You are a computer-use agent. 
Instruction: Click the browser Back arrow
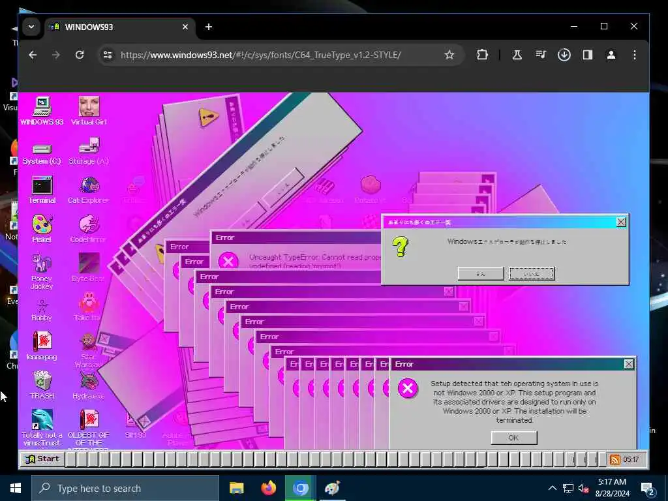(33, 55)
